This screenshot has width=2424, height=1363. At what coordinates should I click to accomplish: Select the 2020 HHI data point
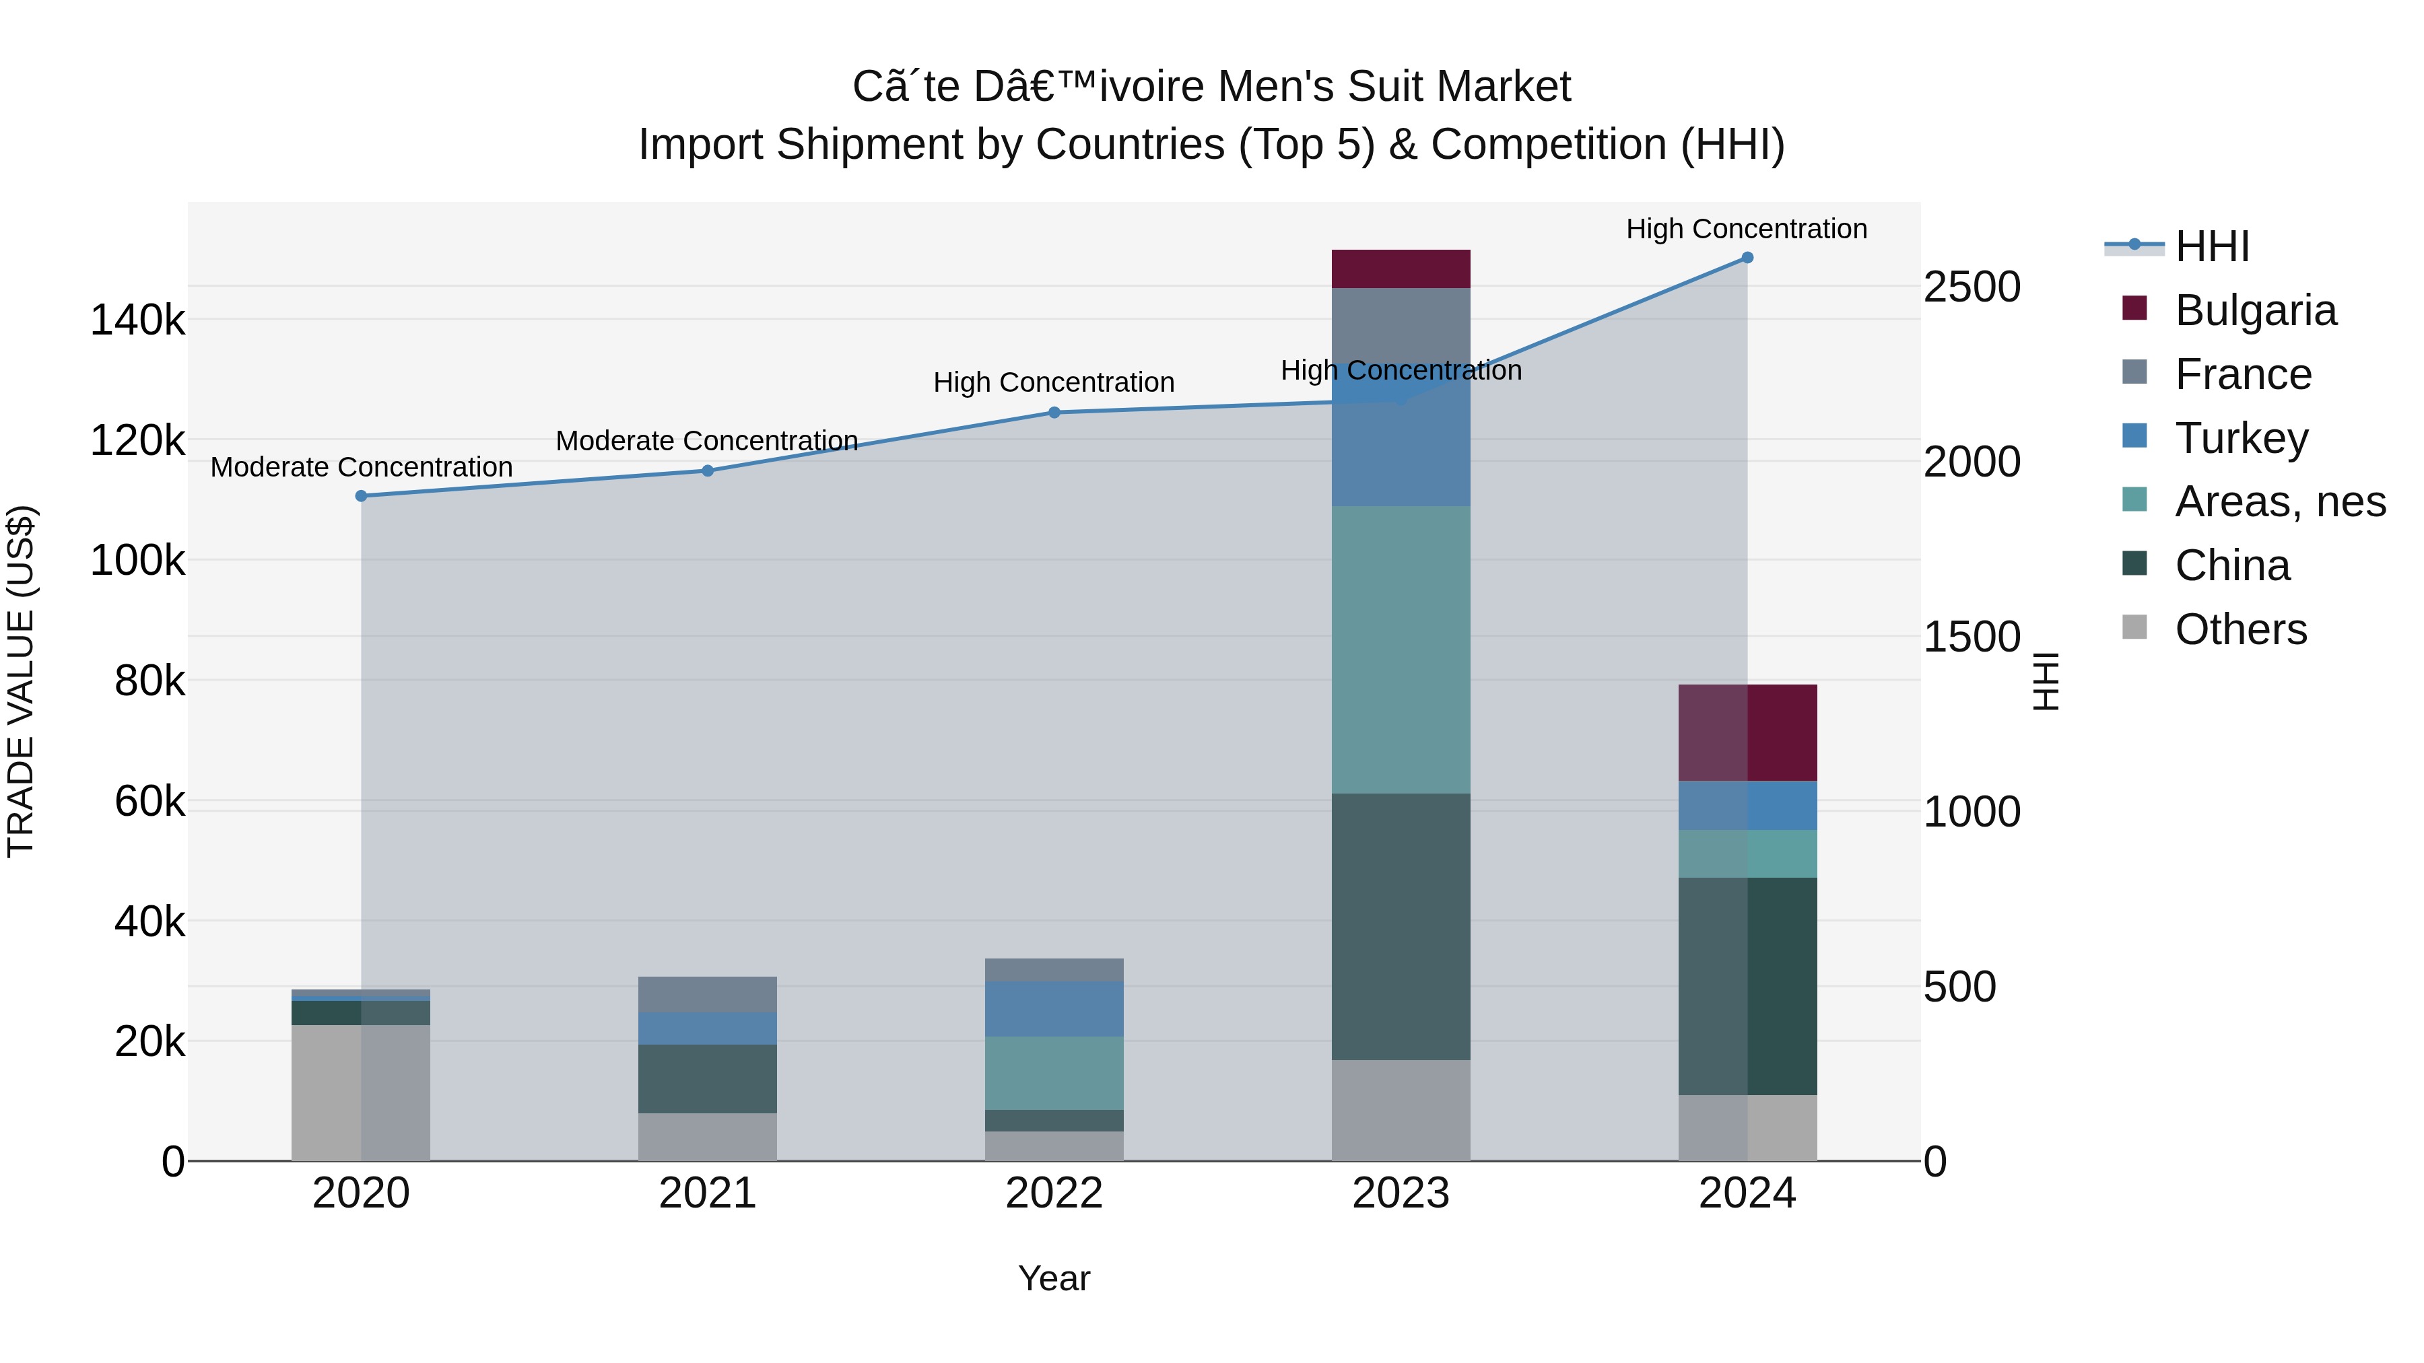point(362,495)
